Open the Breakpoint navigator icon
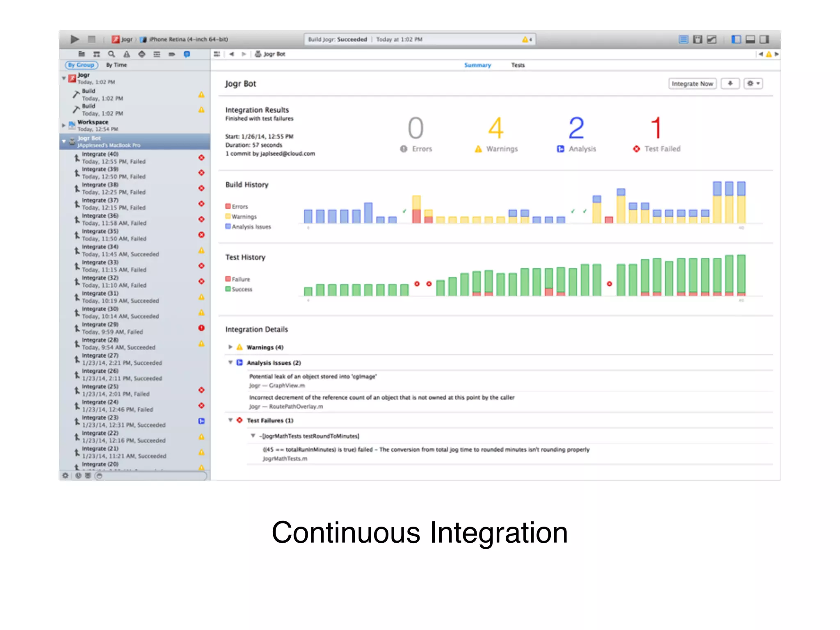This screenshot has height=630, width=840. (x=172, y=54)
